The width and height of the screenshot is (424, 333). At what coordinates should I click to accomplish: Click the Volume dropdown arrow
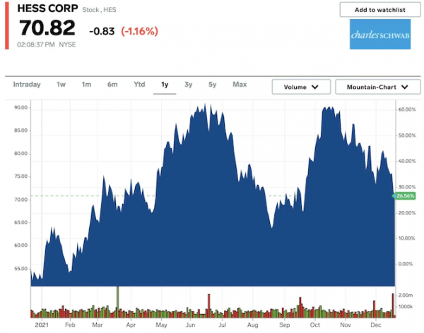pos(315,87)
